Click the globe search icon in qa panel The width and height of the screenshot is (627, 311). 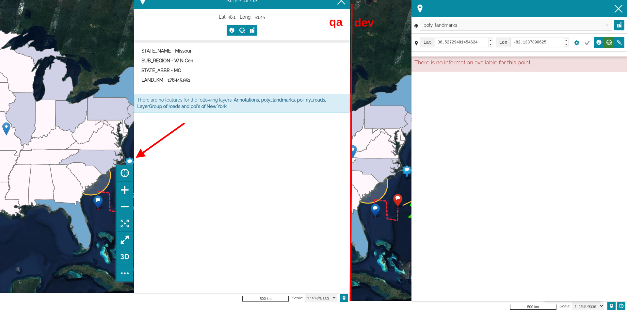[242, 30]
